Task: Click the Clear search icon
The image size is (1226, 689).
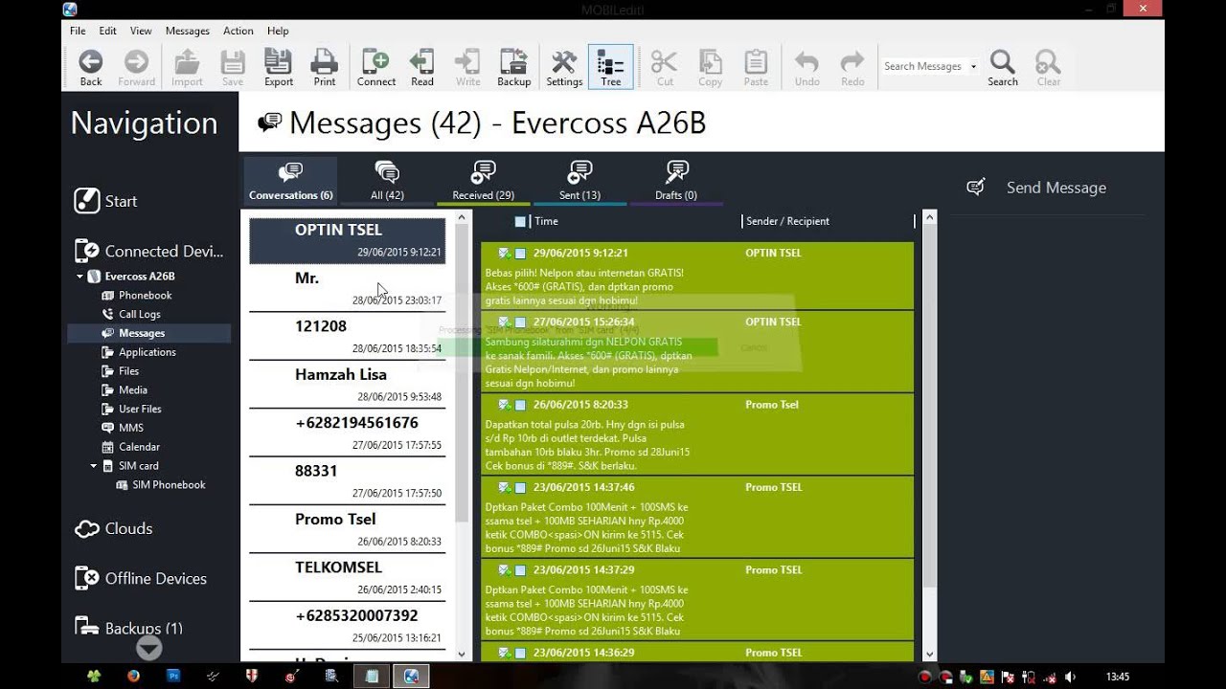Action: click(x=1049, y=67)
